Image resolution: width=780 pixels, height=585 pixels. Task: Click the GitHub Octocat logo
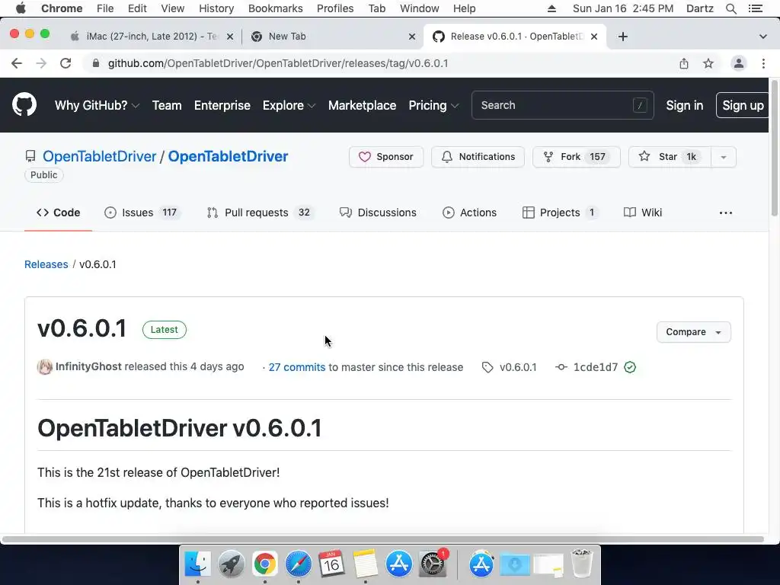(24, 104)
